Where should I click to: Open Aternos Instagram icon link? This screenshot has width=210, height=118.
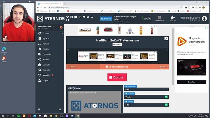[80, 17]
